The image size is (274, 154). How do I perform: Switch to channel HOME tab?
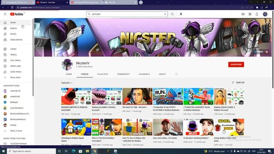tap(68, 74)
